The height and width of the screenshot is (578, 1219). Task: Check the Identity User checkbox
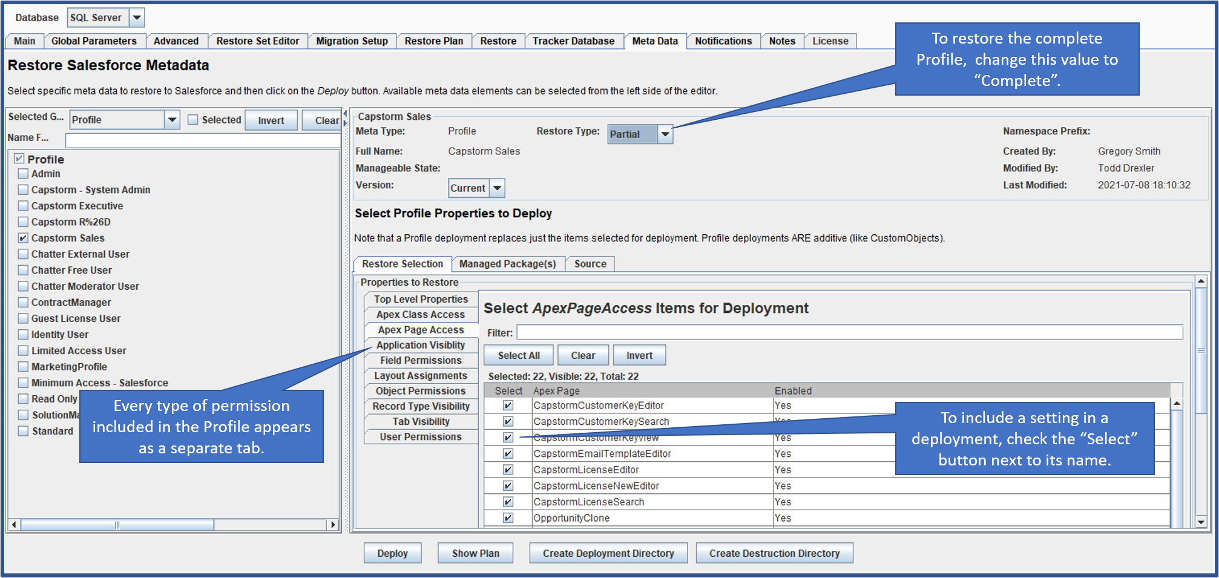click(23, 335)
